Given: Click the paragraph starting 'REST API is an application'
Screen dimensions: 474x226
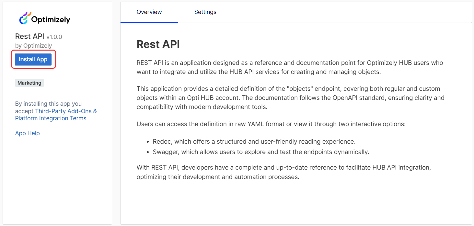Looking at the screenshot, I should click(x=290, y=67).
